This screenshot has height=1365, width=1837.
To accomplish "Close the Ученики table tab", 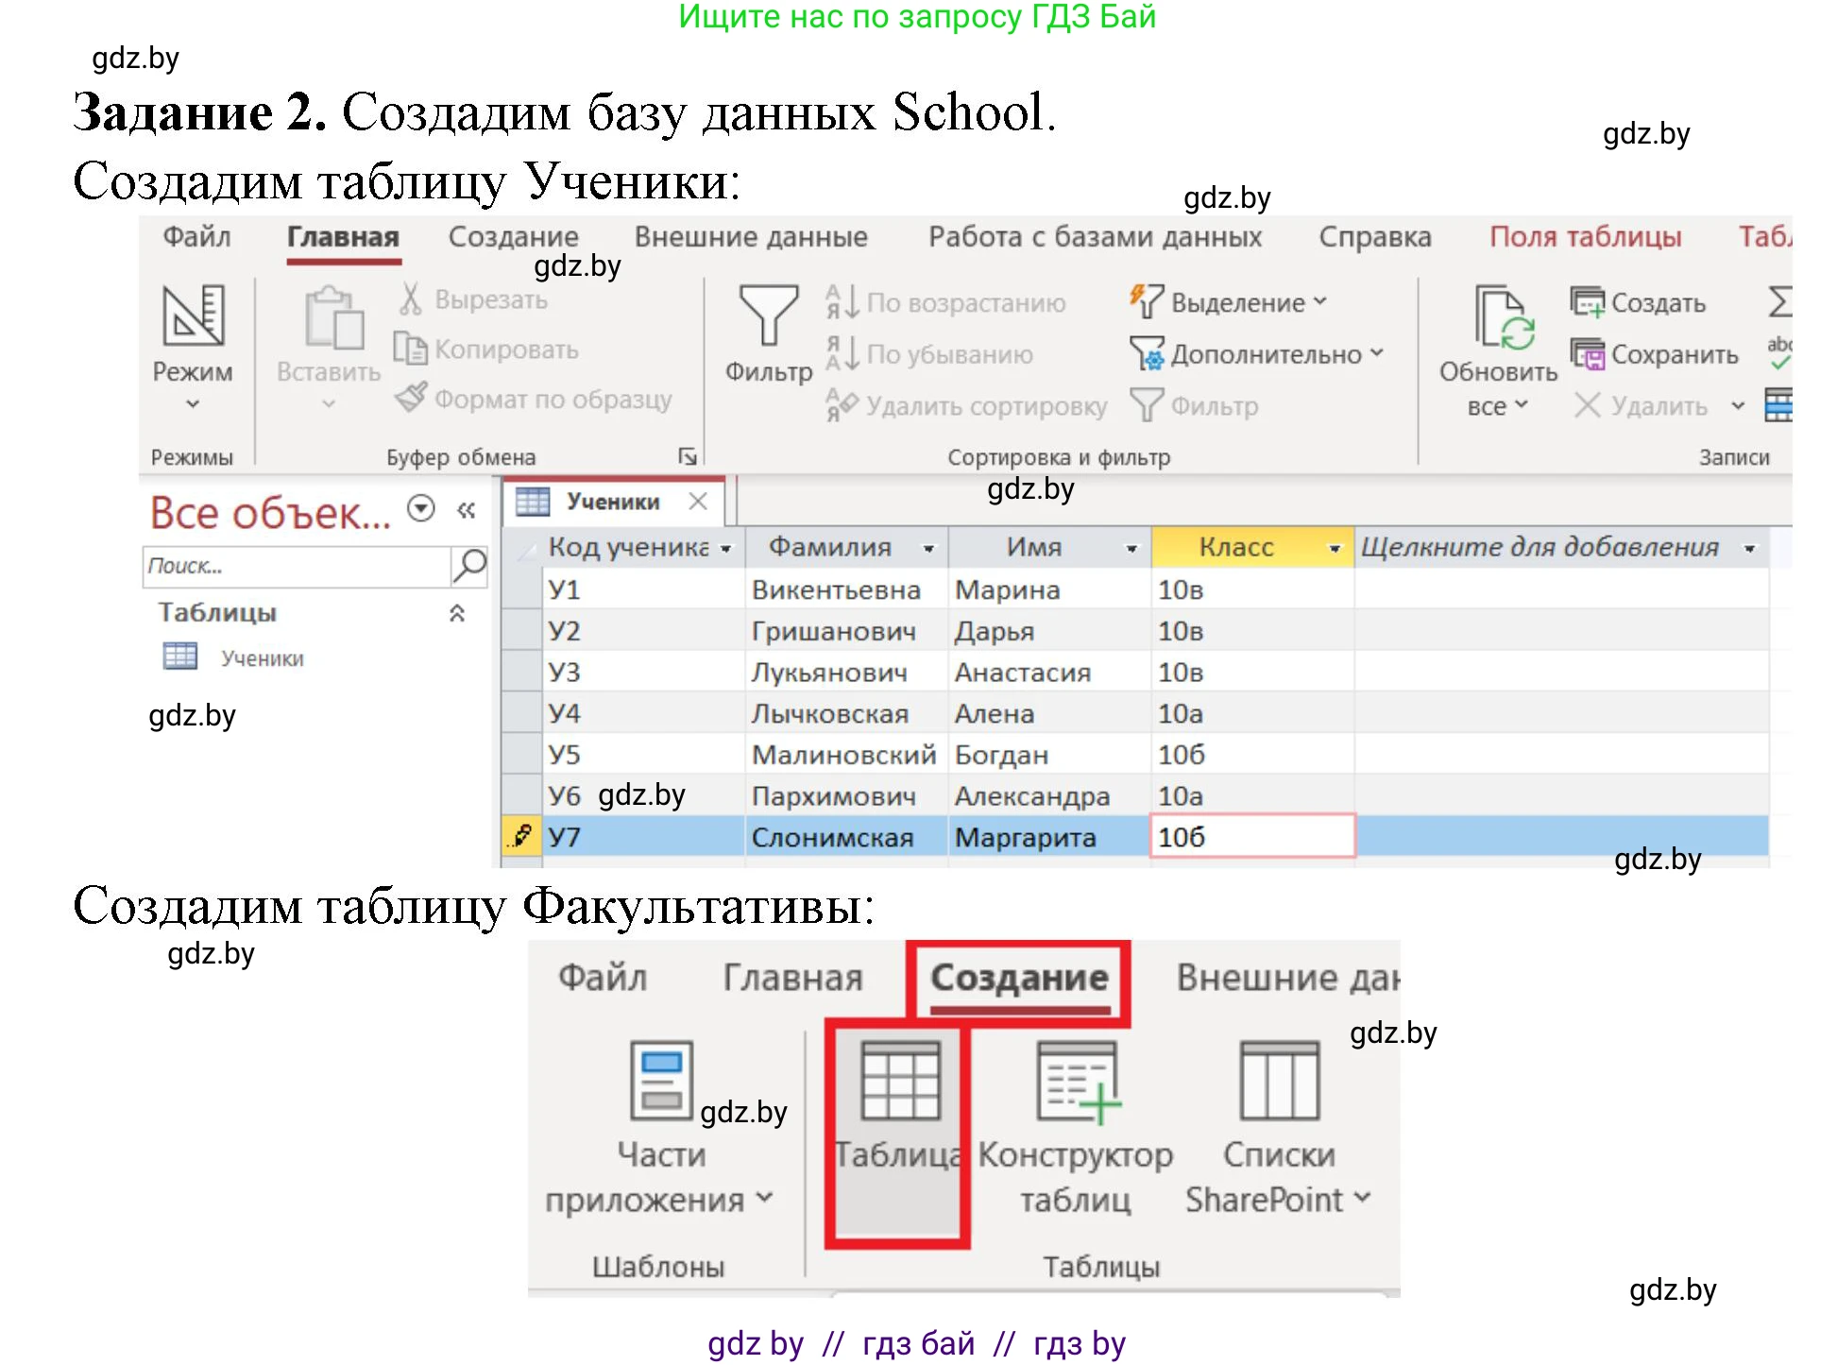I will point(698,502).
